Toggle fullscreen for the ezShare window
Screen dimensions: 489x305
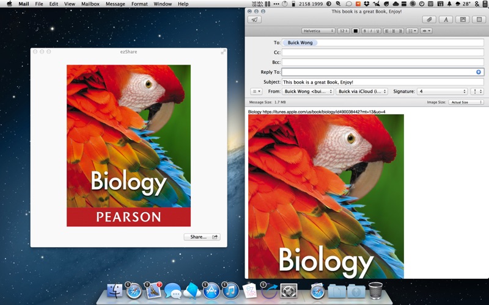pyautogui.click(x=223, y=52)
